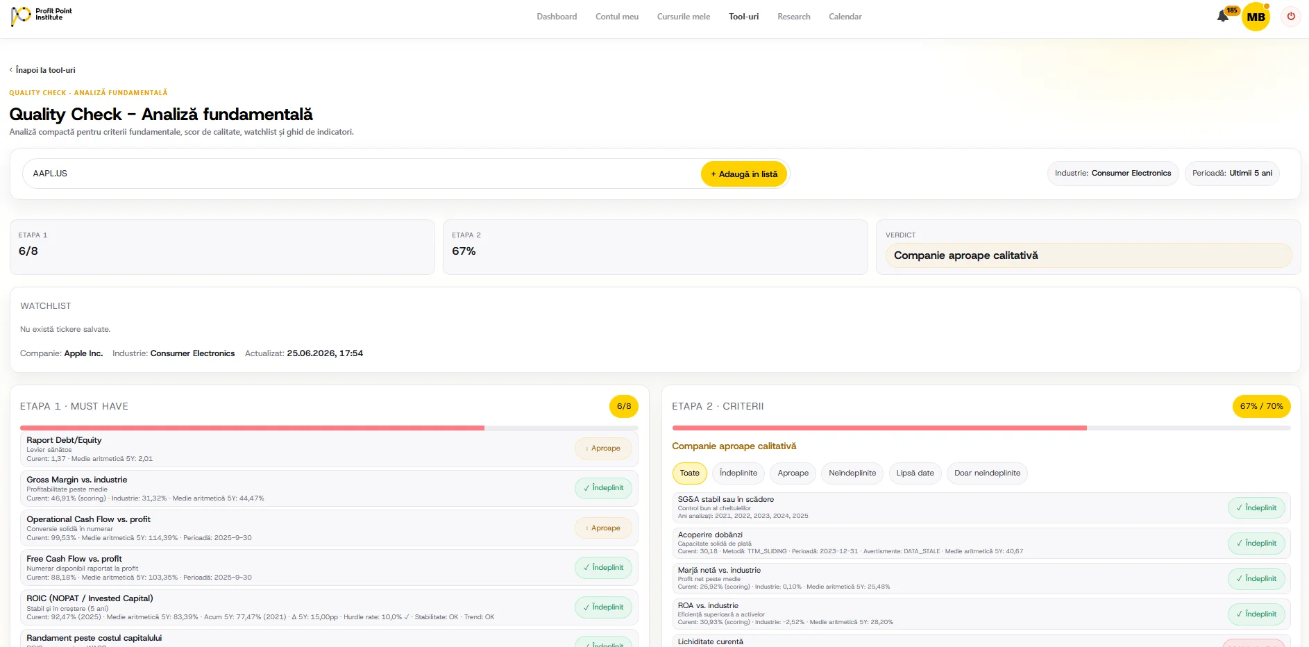Click the WATCHLIST section heading
This screenshot has height=647, width=1309.
click(46, 306)
